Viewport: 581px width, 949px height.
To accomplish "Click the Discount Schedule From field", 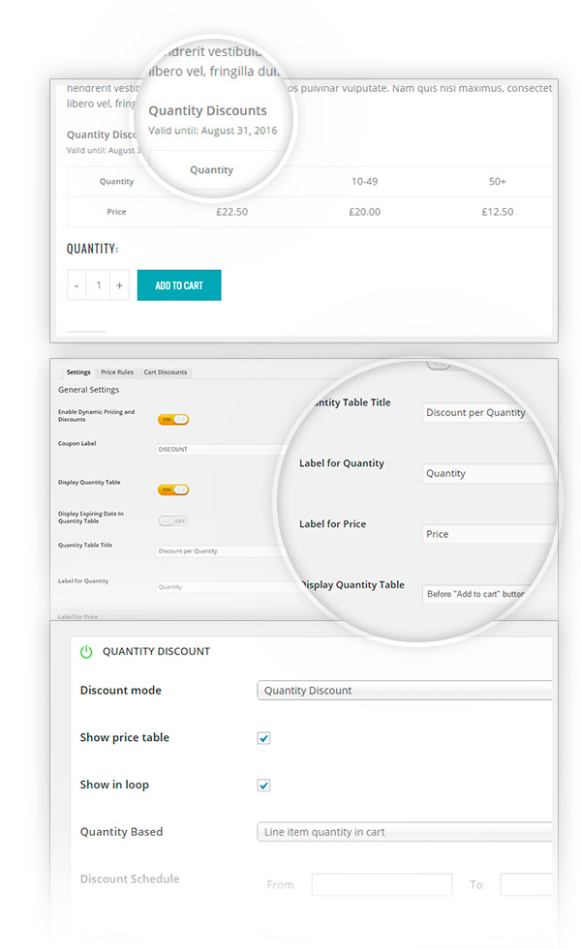I will coord(382,884).
